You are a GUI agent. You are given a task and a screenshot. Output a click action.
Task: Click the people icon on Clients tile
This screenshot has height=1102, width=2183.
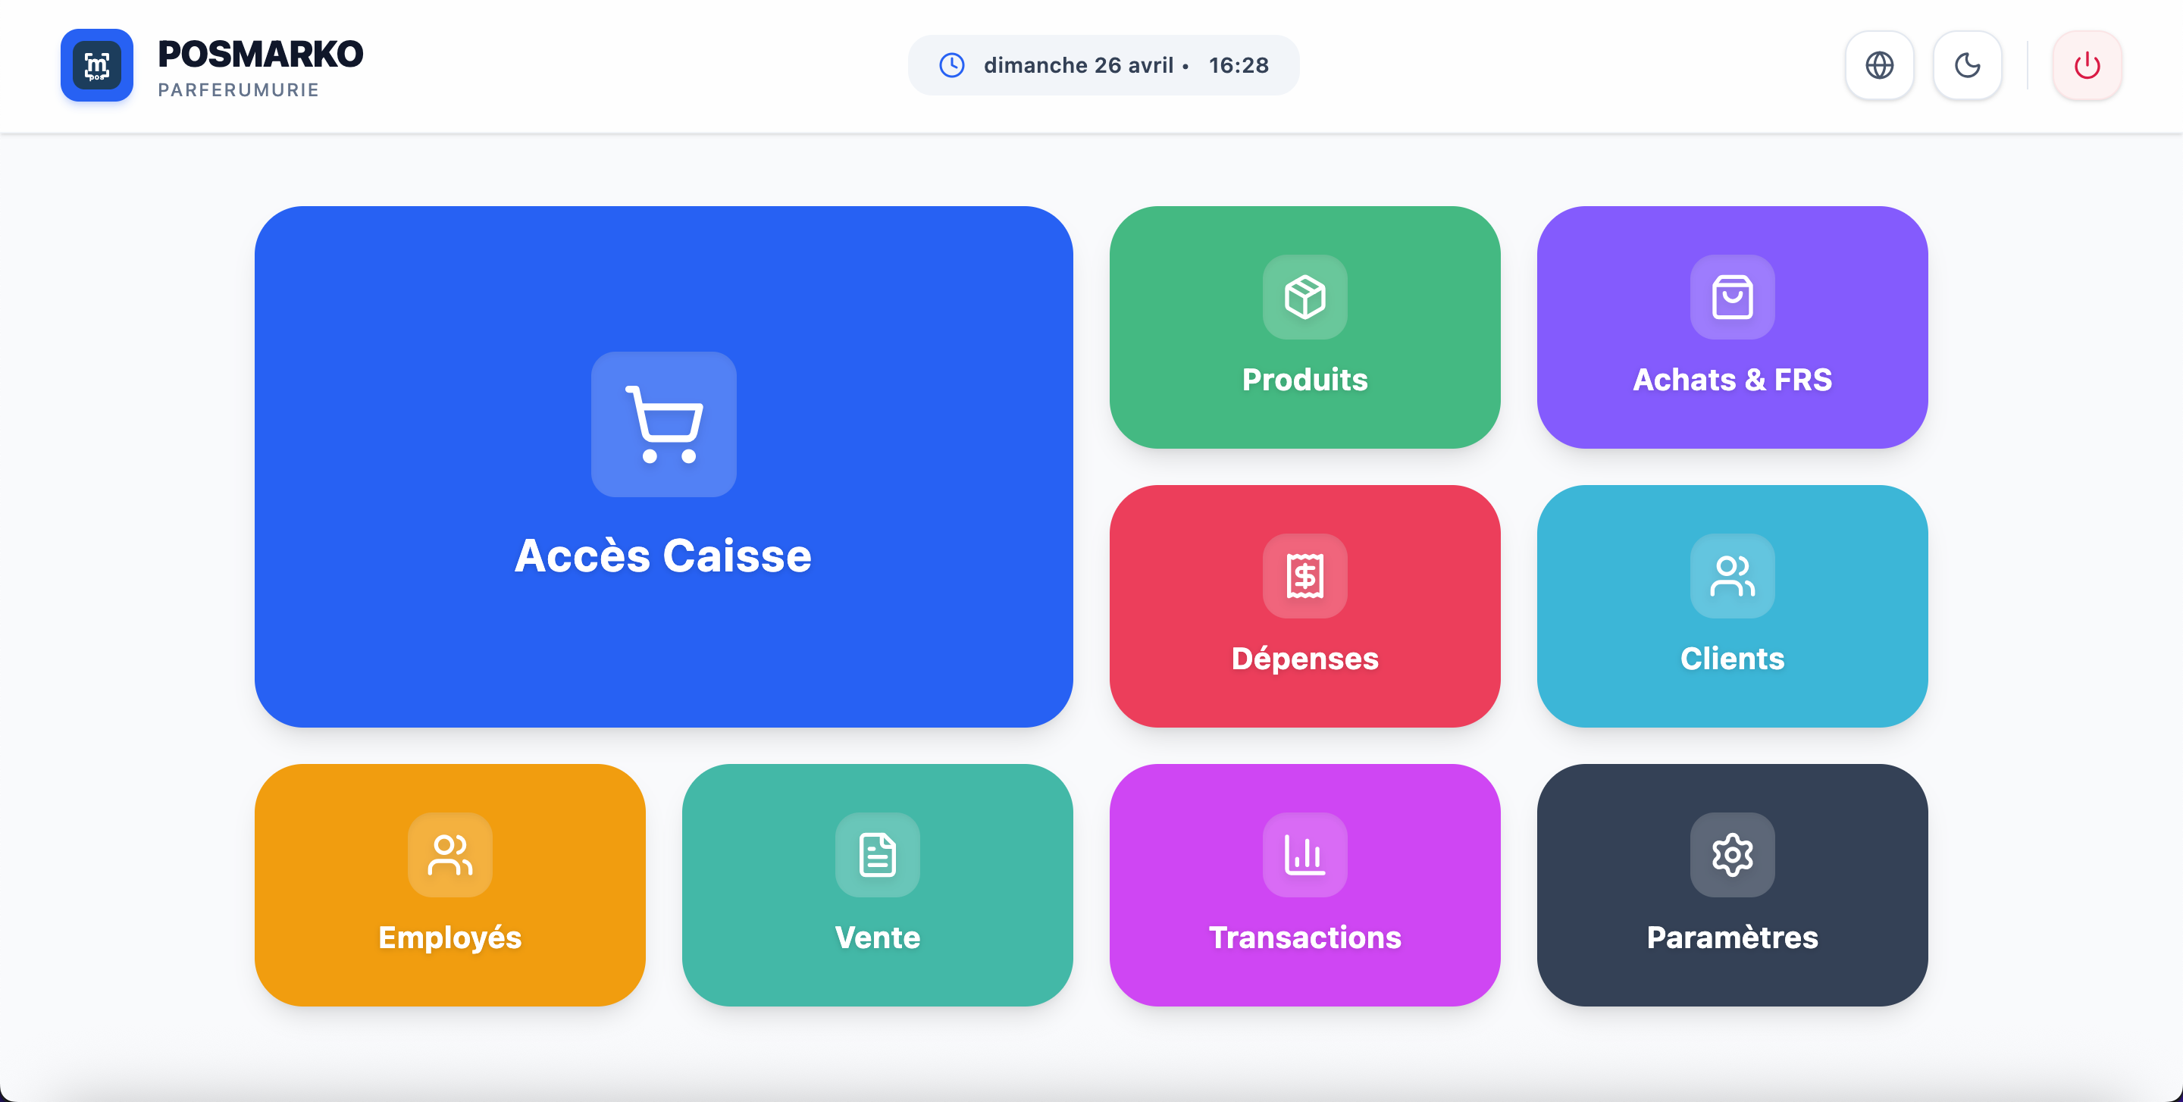point(1731,575)
